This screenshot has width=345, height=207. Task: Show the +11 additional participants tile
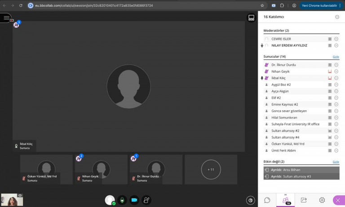(x=211, y=170)
